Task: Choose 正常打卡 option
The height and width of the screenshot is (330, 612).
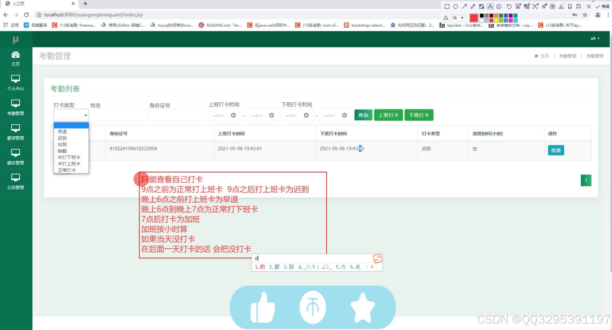Action: pos(71,170)
